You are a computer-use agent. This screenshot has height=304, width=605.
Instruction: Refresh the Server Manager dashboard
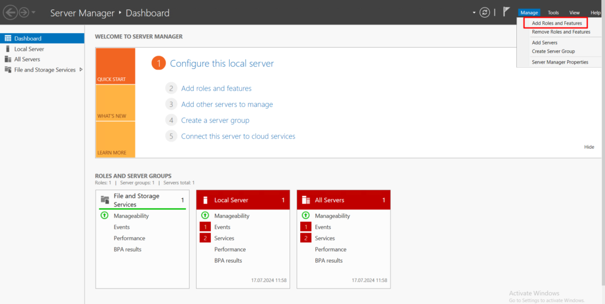click(x=484, y=13)
